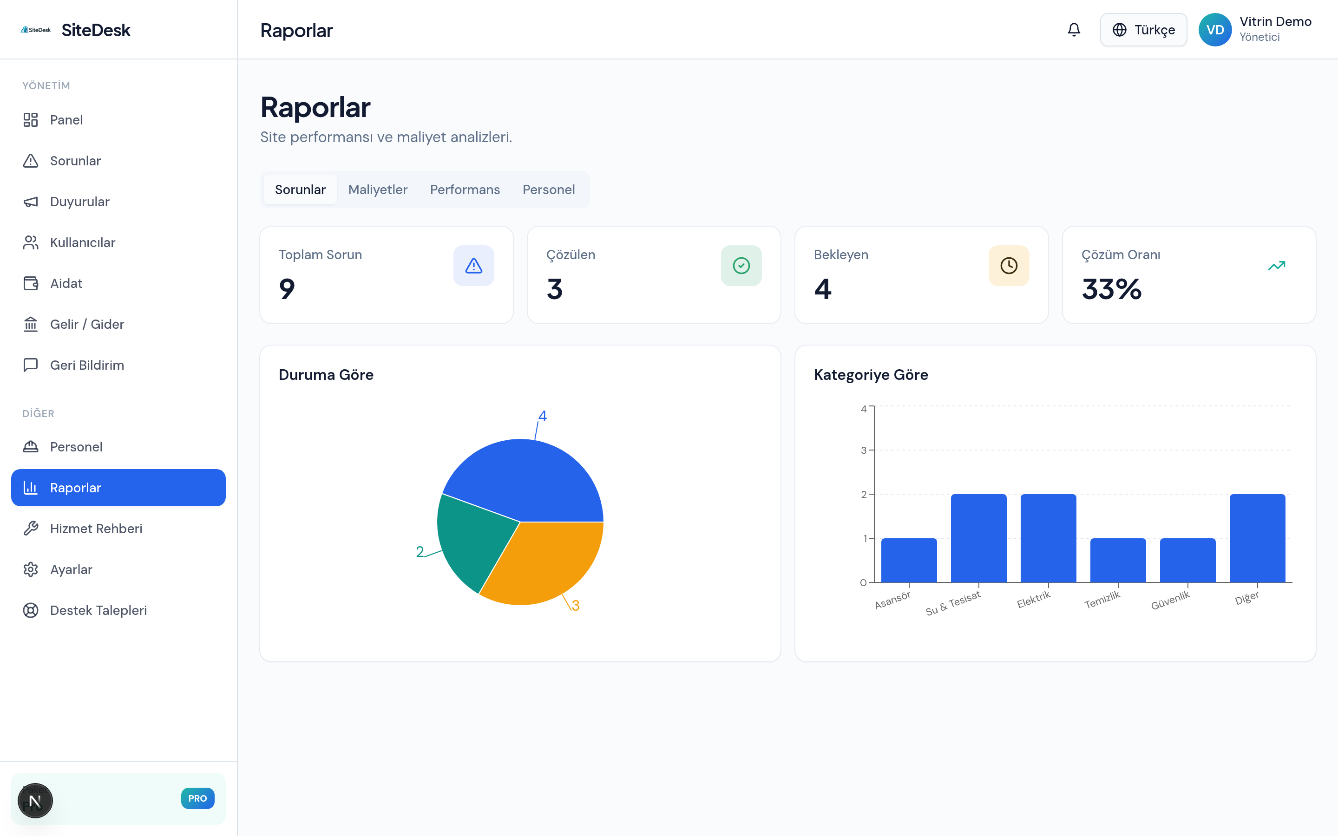Open Geri Bildirim page

coord(118,365)
